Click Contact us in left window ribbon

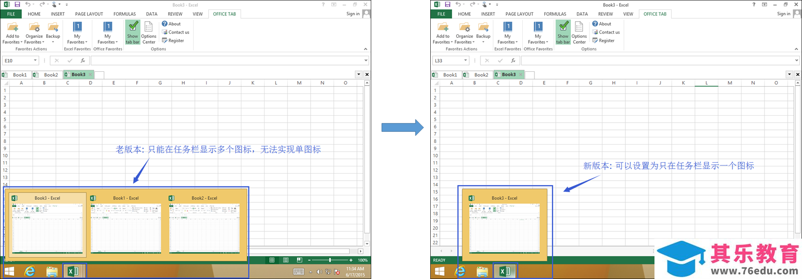(x=176, y=32)
